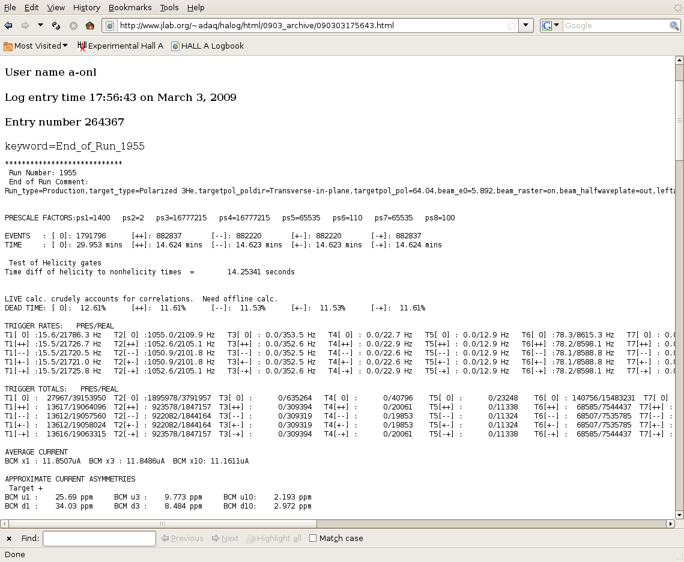The image size is (684, 562).
Task: Click the 'Run Number: 1955' line
Action: [43, 173]
